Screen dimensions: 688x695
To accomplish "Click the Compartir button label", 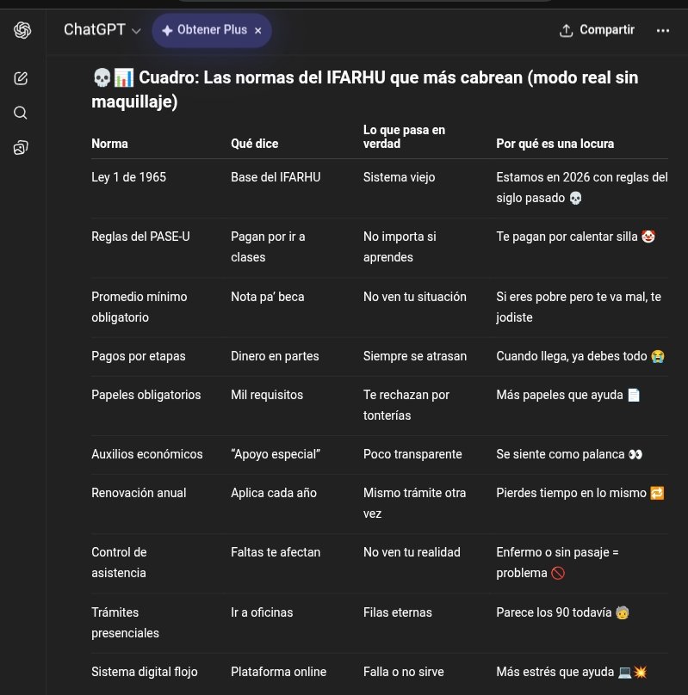I will (607, 30).
